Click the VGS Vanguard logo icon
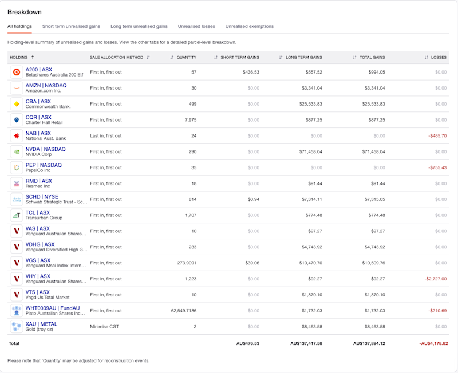The image size is (458, 373). [x=17, y=263]
